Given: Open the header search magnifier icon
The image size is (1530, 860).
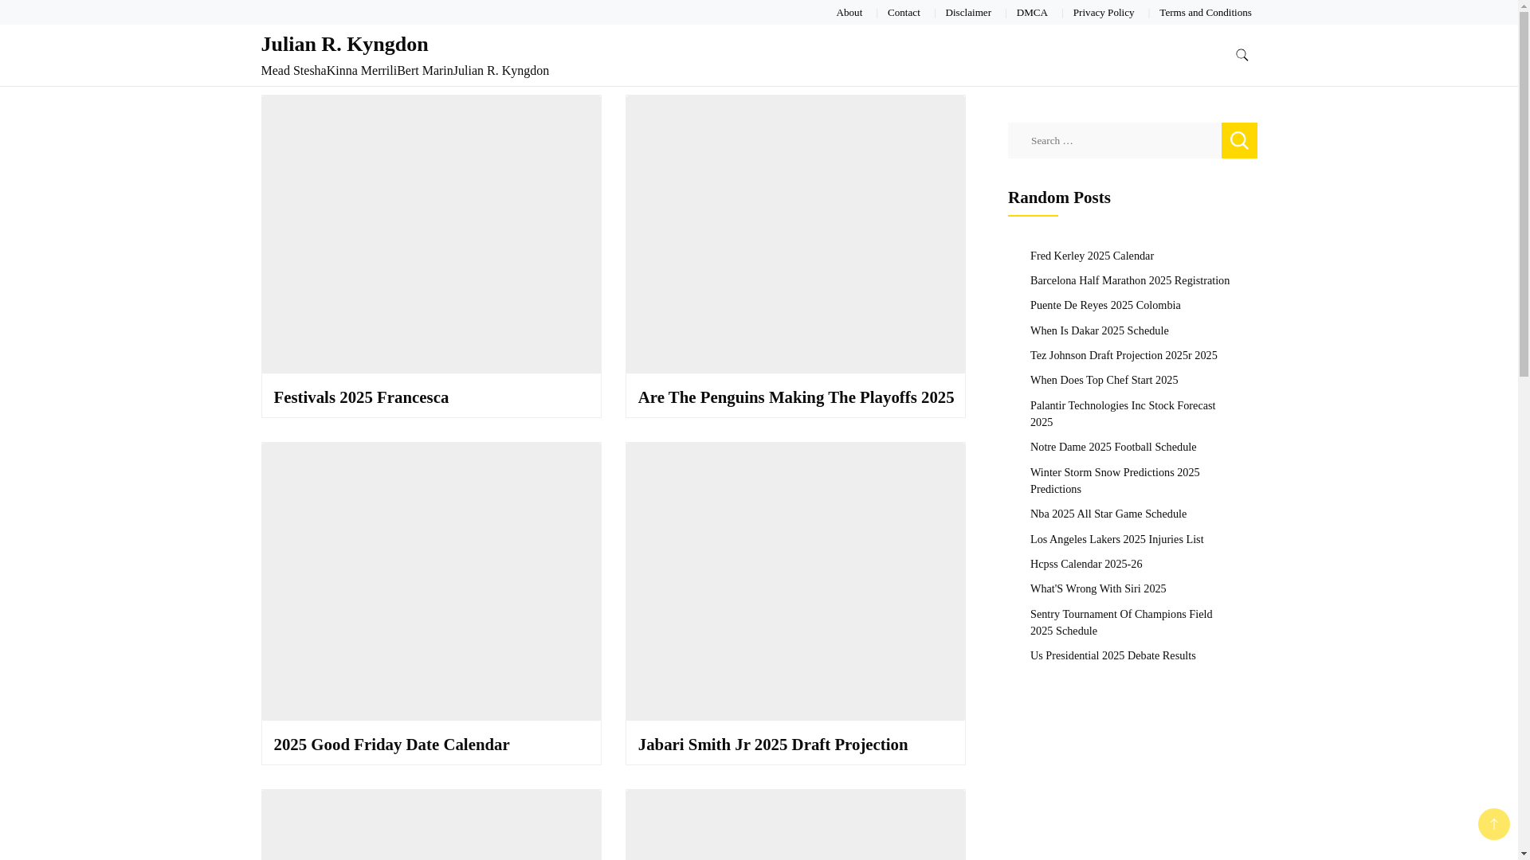Looking at the screenshot, I should (x=1242, y=55).
